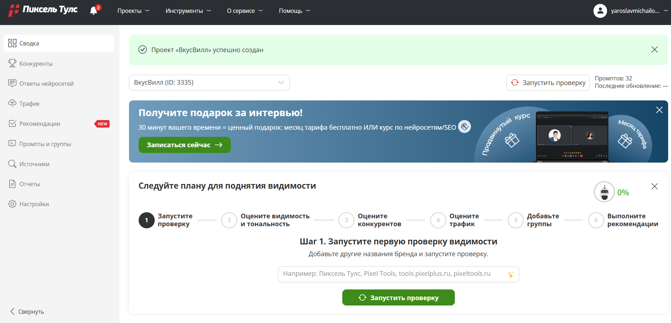Viewport: 671px width, 323px height.
Task: Go to Трафик sidebar section
Action: [x=29, y=104]
